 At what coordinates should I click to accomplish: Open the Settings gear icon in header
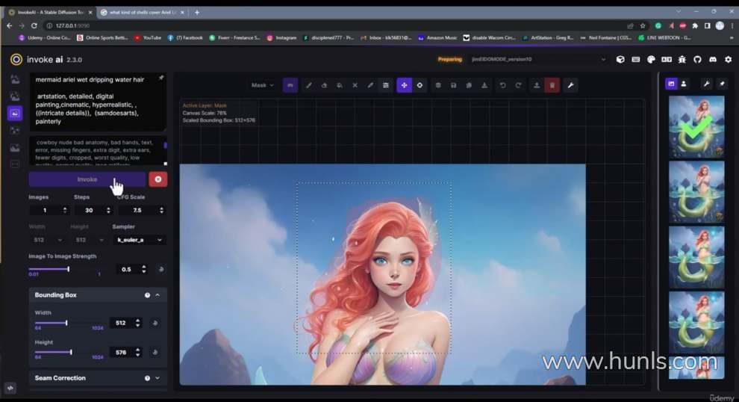click(x=728, y=60)
